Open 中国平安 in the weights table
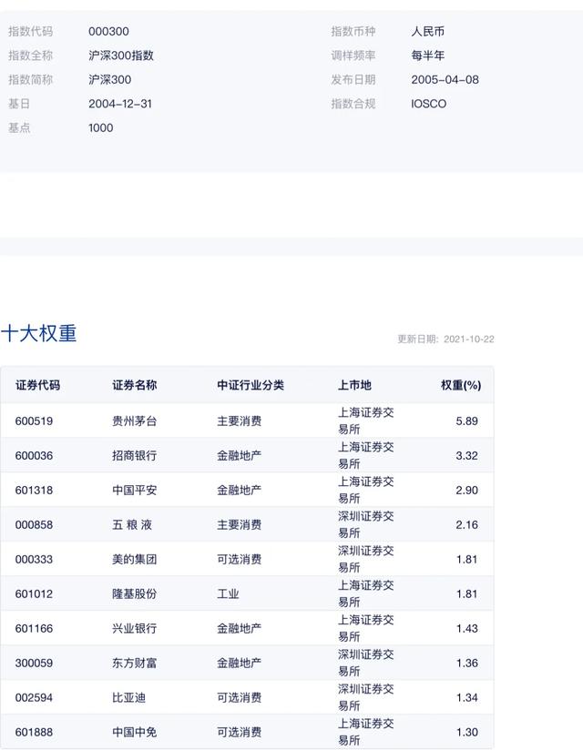This screenshot has width=583, height=750. [134, 491]
